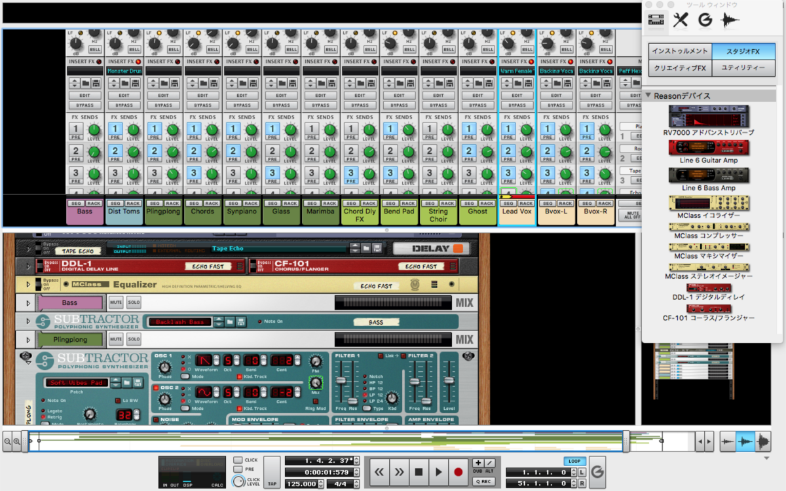This screenshot has height=491, width=786.
Task: Select the MClass イコライザー device
Action: [709, 203]
